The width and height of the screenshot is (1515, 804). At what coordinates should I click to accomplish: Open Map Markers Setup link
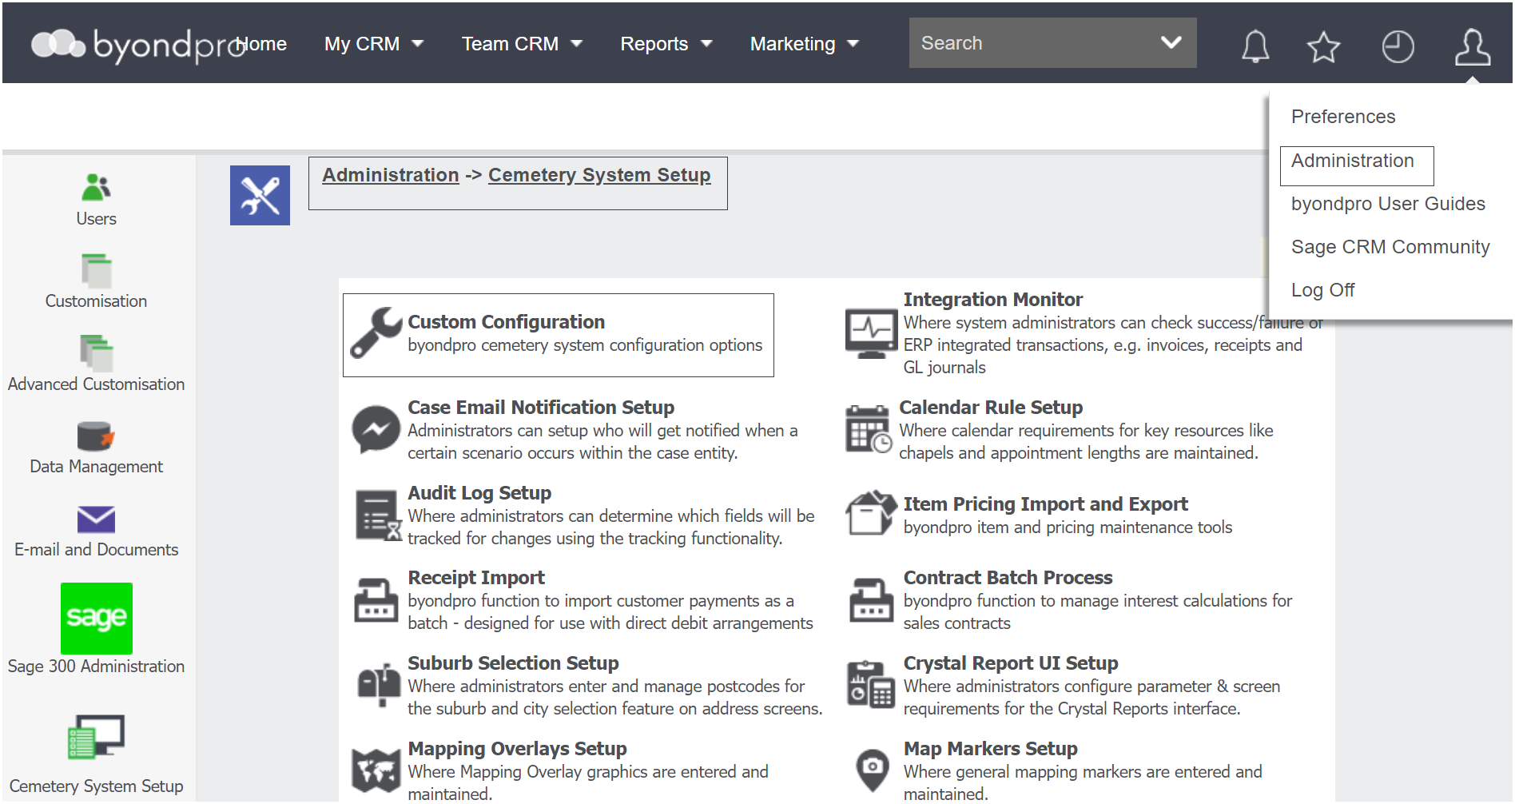pyautogui.click(x=990, y=749)
